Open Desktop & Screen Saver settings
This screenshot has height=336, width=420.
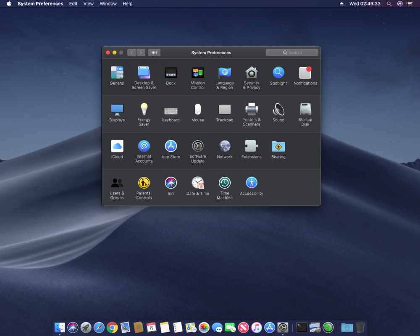click(x=144, y=78)
